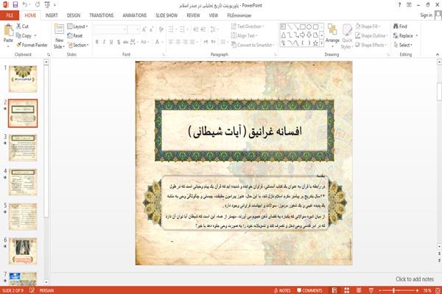Toggle Italic formatting

click(x=104, y=42)
